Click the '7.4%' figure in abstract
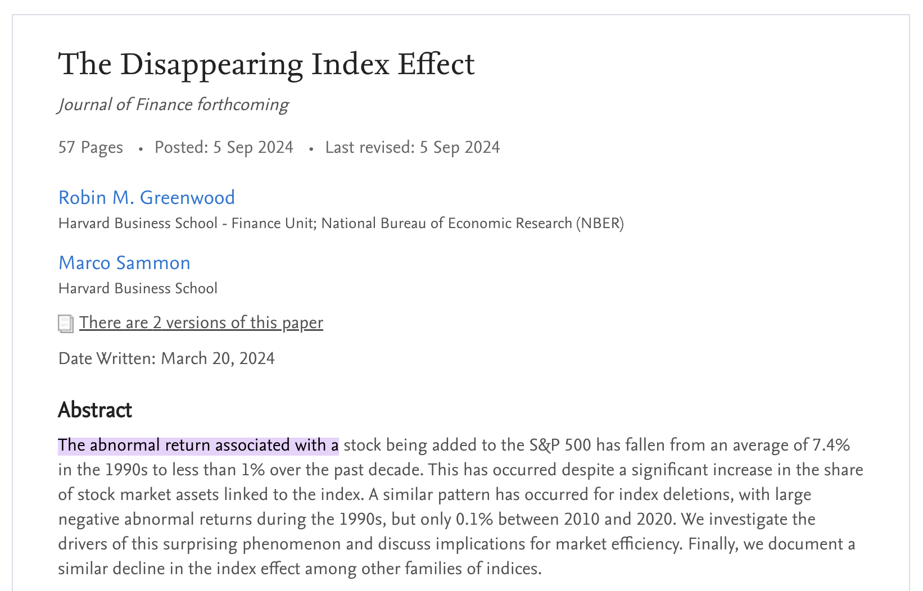Screen dimensions: 923x591 [831, 445]
